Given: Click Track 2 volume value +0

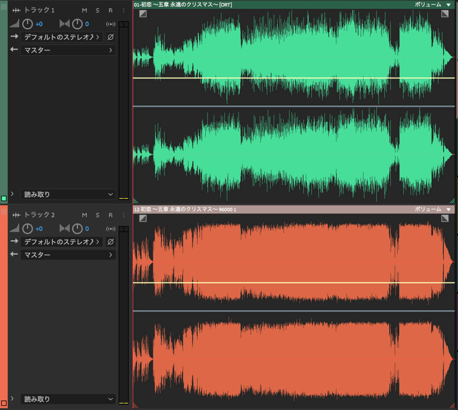Looking at the screenshot, I should [39, 229].
